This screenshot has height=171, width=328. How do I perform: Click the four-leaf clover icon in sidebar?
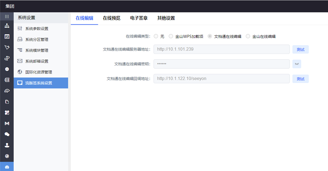click(6, 112)
